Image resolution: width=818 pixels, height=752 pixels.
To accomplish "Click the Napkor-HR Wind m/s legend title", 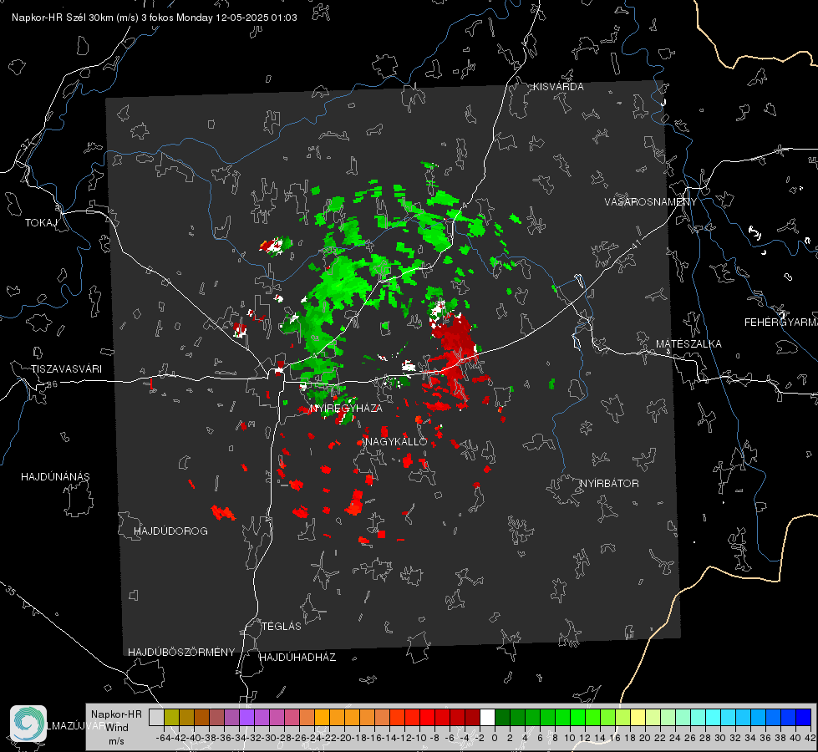I will tap(116, 727).
